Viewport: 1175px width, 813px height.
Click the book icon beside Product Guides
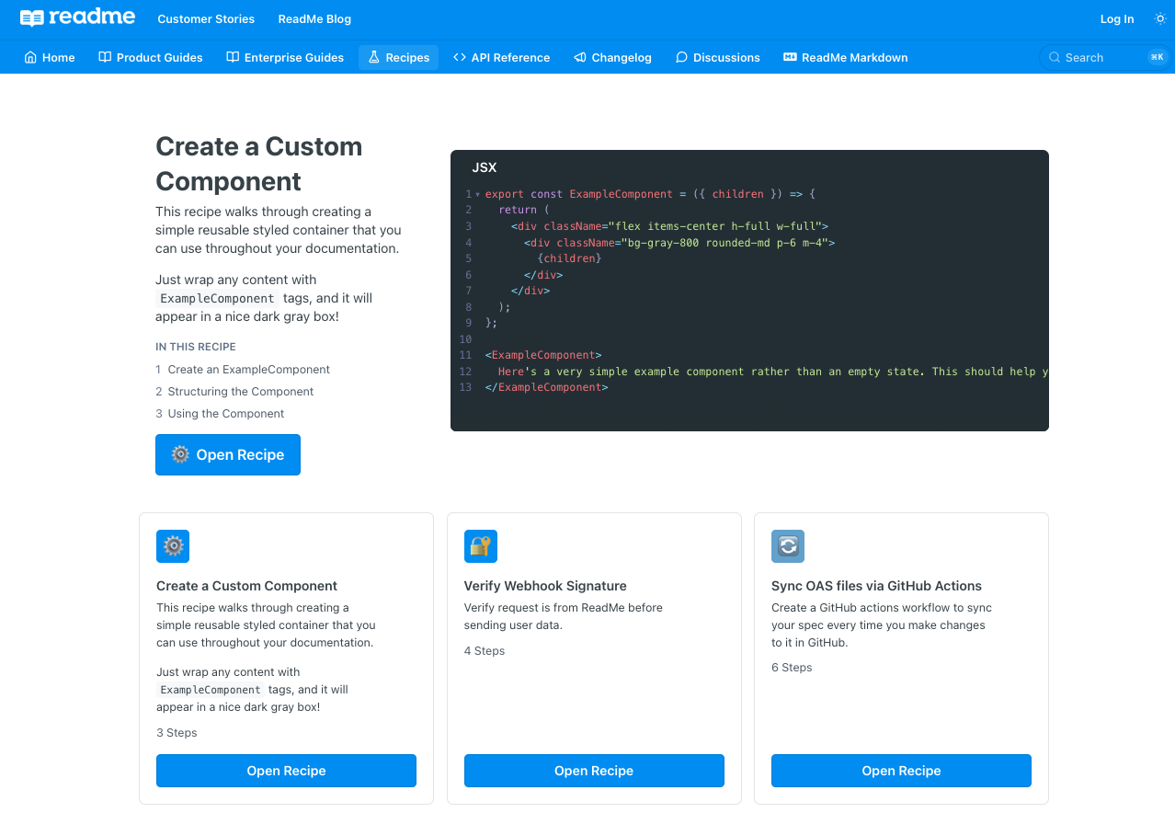coord(105,57)
